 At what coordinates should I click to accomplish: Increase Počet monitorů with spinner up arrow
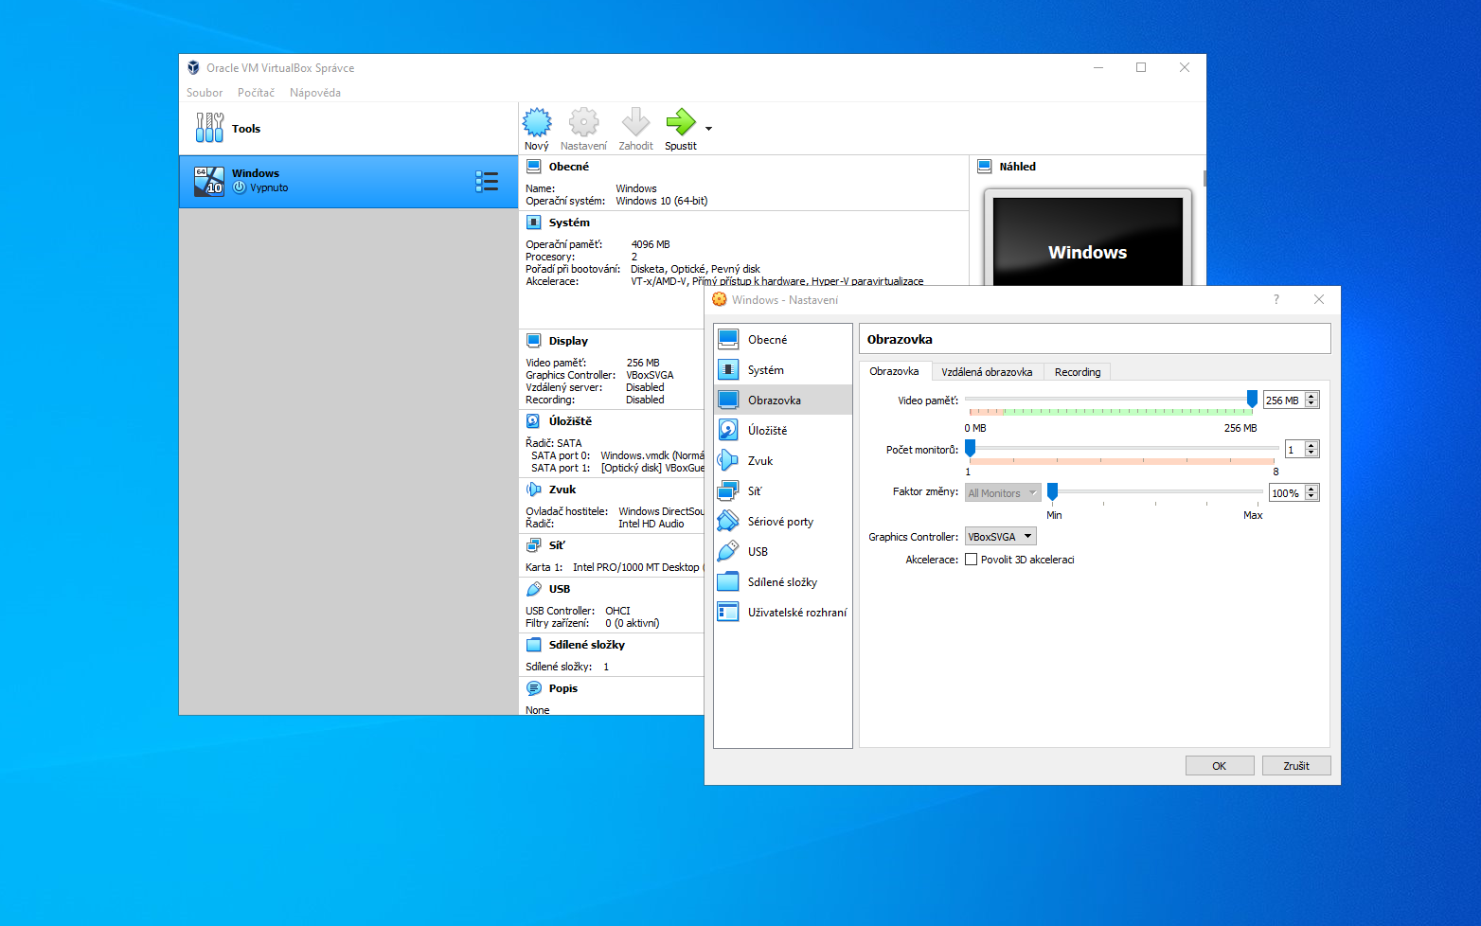1311,446
